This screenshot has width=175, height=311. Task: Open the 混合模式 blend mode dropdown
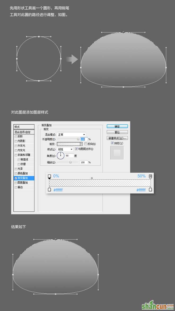click(x=71, y=135)
